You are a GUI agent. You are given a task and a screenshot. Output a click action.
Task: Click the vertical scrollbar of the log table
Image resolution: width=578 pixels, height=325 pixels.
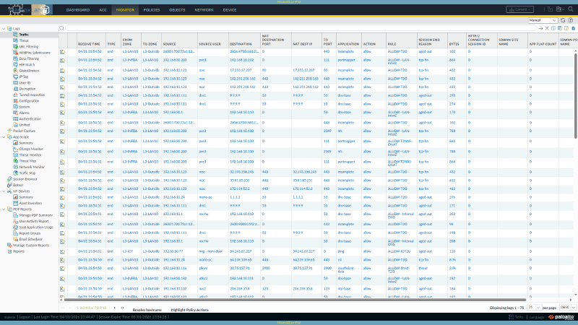pos(575,96)
